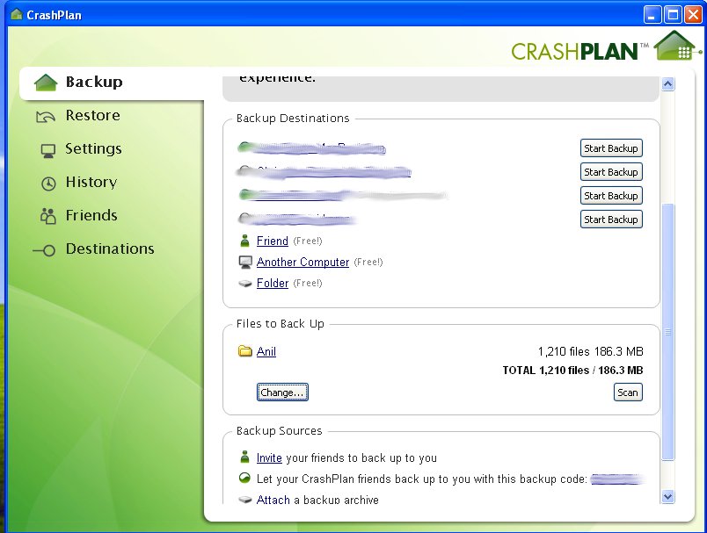
Task: Click the drive icon beside Attach
Action: point(244,500)
